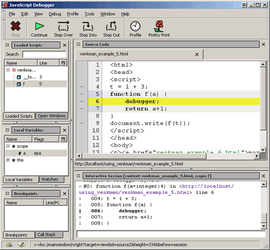
Task: Select the Loaded Scripts bottom tab
Action: pos(19,116)
